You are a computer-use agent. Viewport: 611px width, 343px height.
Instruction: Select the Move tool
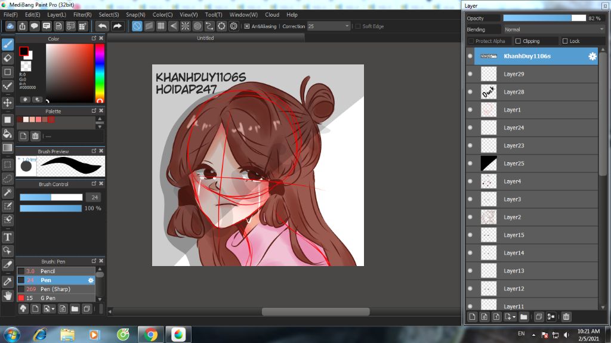click(7, 103)
